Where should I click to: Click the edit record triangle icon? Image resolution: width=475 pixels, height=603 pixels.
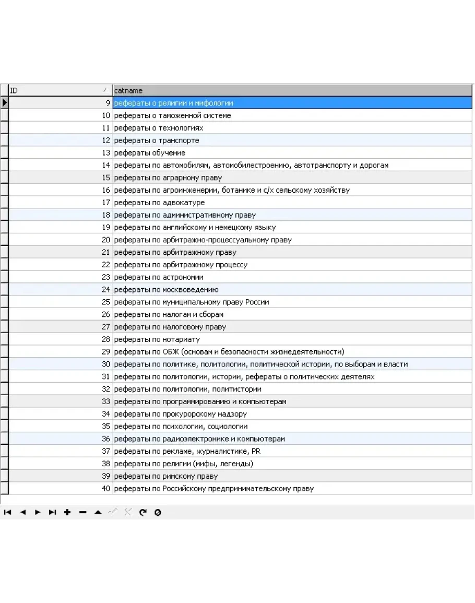click(x=98, y=512)
